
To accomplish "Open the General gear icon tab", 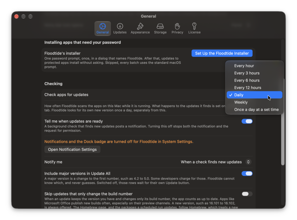I will tap(102, 28).
